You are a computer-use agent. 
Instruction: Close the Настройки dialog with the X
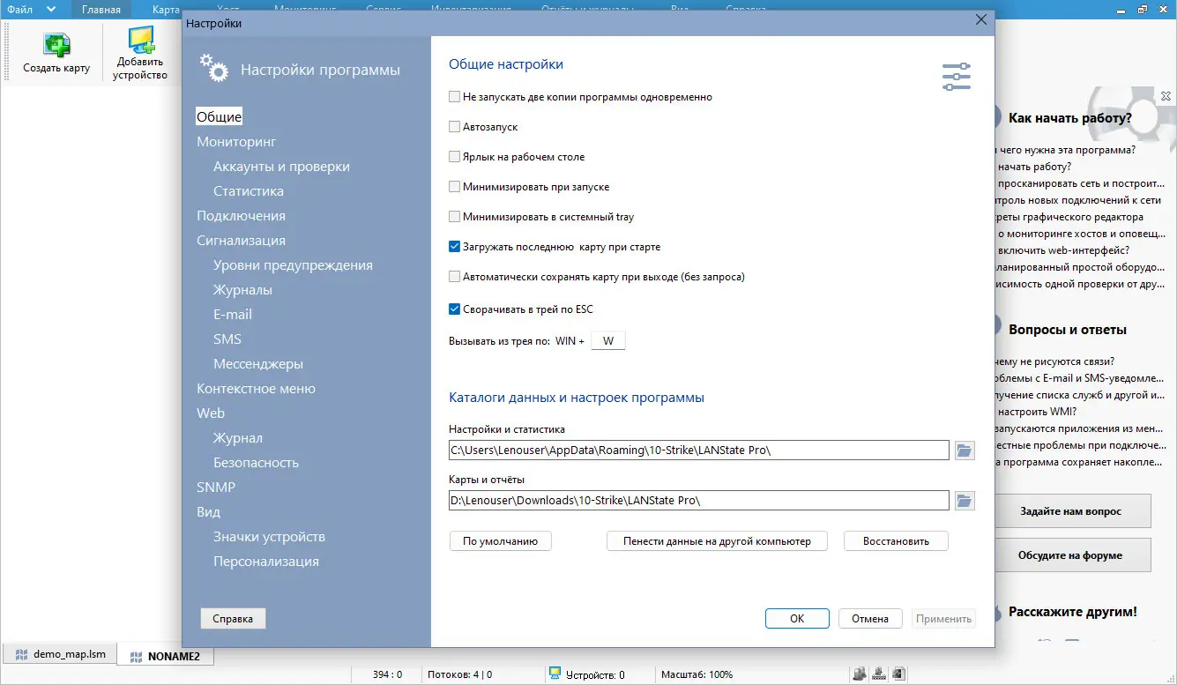[x=980, y=20]
